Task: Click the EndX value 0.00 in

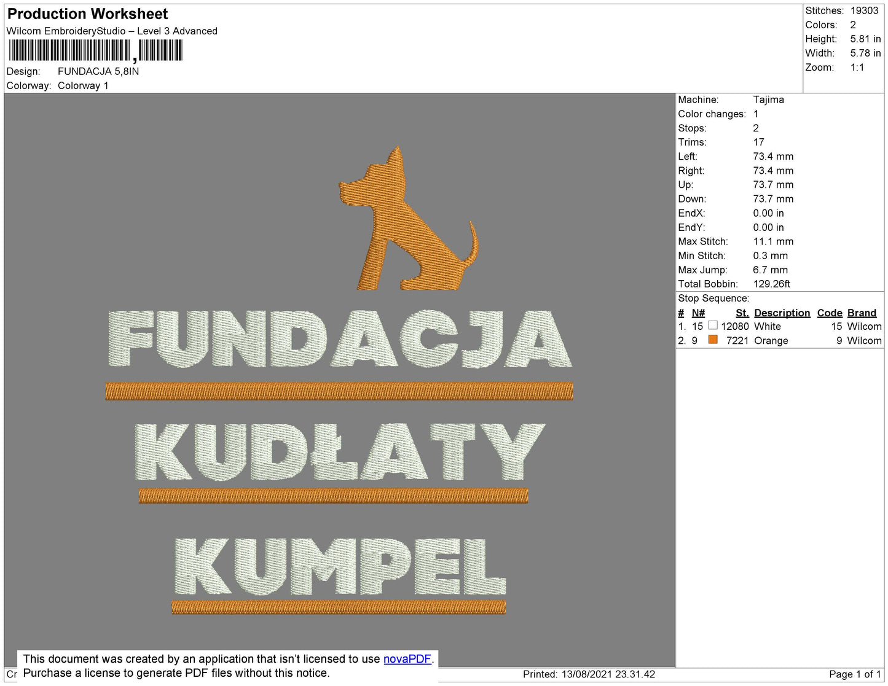Action: (768, 213)
